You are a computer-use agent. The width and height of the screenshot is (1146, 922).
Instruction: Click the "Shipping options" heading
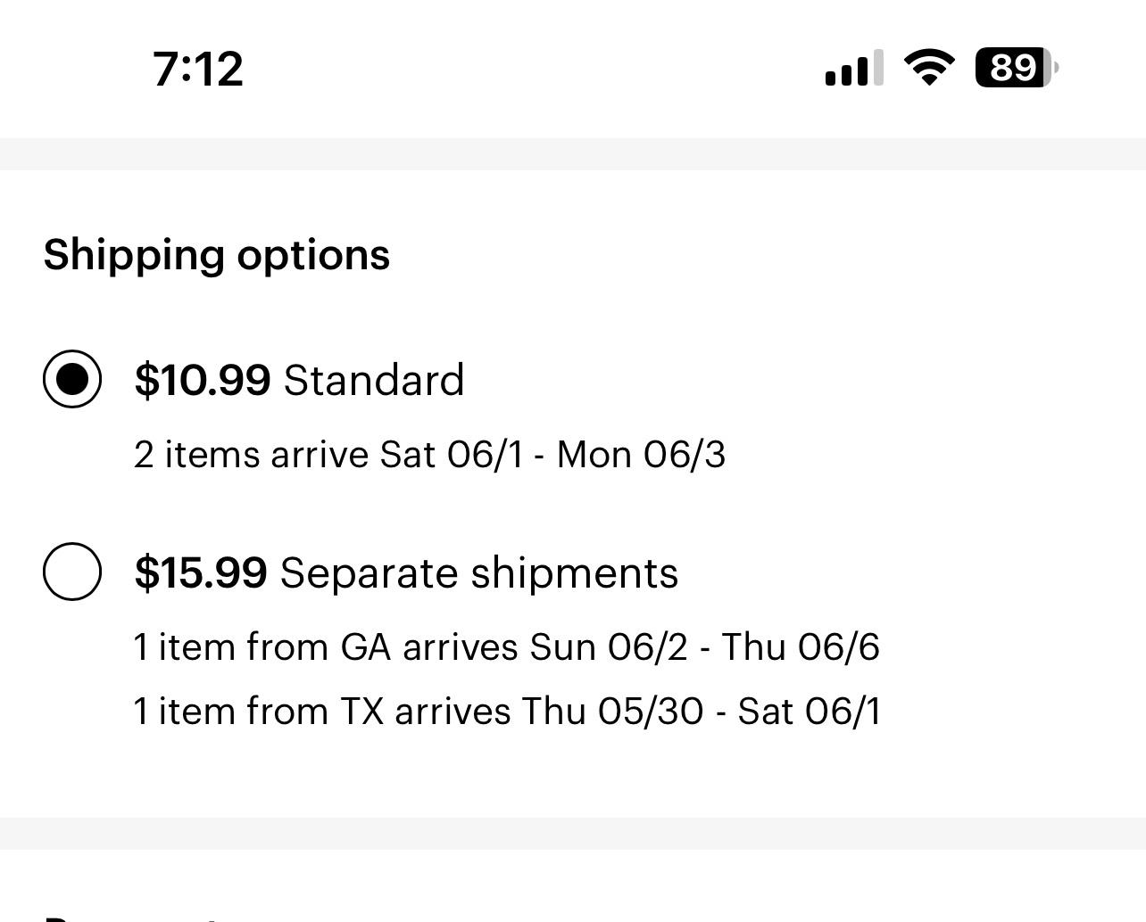pyautogui.click(x=217, y=255)
